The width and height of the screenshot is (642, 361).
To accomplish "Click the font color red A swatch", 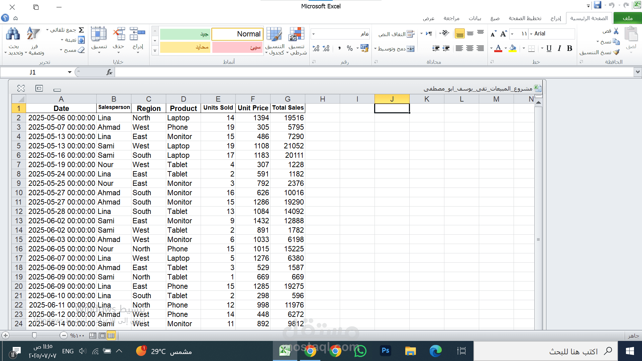I will [x=498, y=48].
